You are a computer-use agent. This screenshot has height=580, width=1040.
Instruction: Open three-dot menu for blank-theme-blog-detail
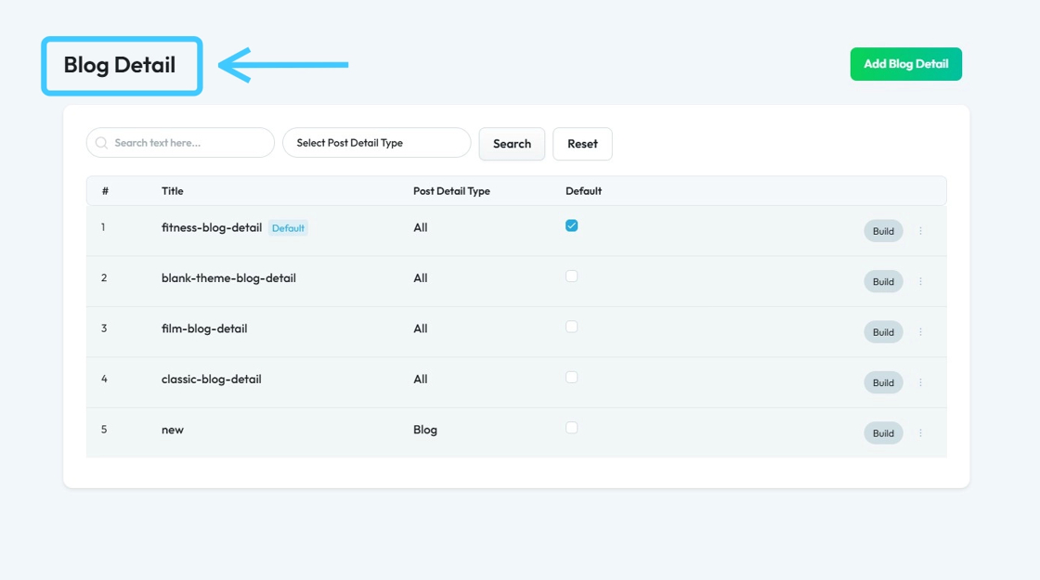click(920, 281)
